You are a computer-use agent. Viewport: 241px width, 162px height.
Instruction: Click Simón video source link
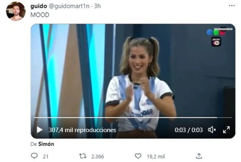[x=46, y=144]
